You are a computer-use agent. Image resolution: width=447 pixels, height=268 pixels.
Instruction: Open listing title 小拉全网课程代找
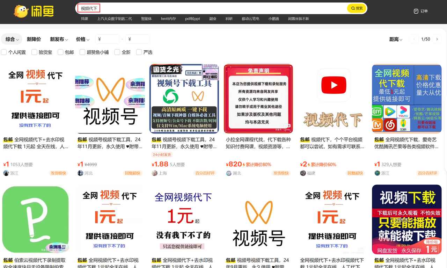click(x=258, y=143)
